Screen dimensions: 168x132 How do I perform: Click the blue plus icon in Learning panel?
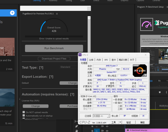[12, 13]
